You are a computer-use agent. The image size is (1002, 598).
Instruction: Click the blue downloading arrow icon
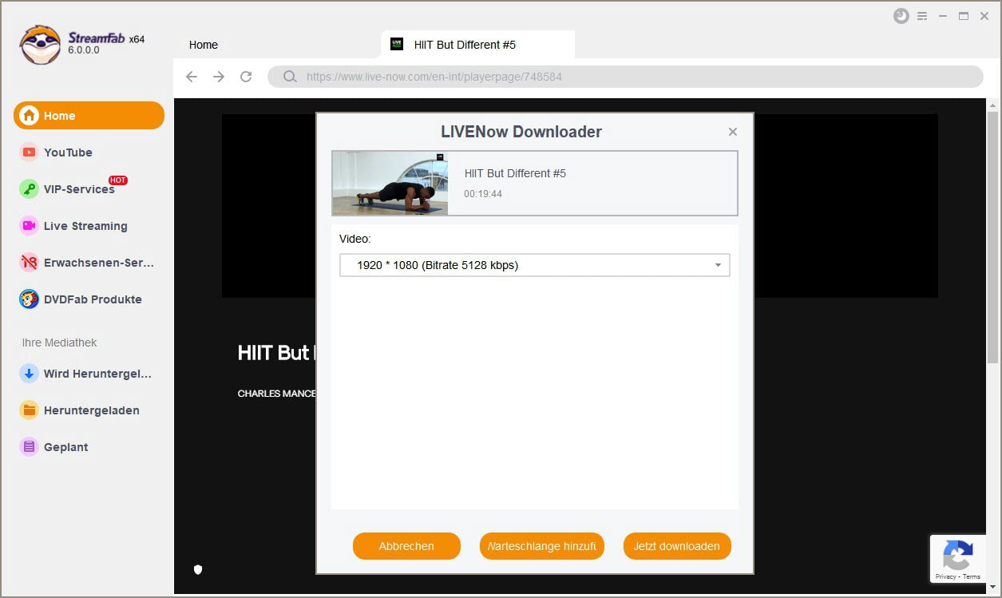[30, 374]
